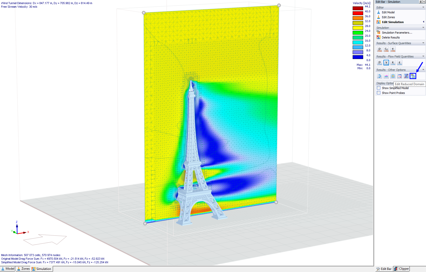Enable Show Simplified Model checkbox

pyautogui.click(x=379, y=88)
